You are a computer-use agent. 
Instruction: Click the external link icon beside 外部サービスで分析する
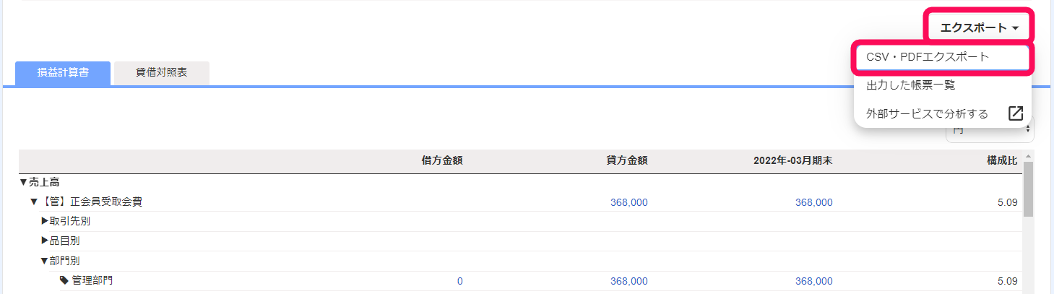tap(1016, 113)
